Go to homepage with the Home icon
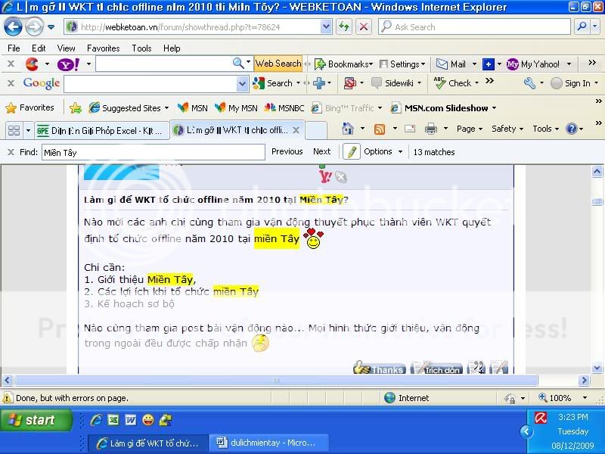 tap(346, 129)
